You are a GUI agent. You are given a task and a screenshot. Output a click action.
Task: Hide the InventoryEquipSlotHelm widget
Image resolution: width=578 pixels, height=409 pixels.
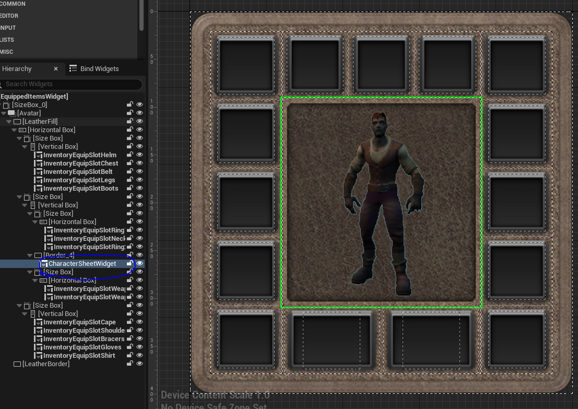click(x=140, y=155)
